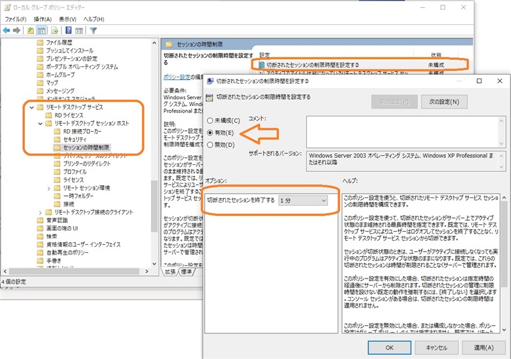Expand リモート デスクトップ接続のクライアント node
Screen dimensions: 511x359
[40, 212]
